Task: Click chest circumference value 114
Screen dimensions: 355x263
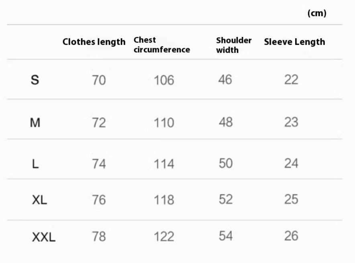Action: tap(164, 164)
